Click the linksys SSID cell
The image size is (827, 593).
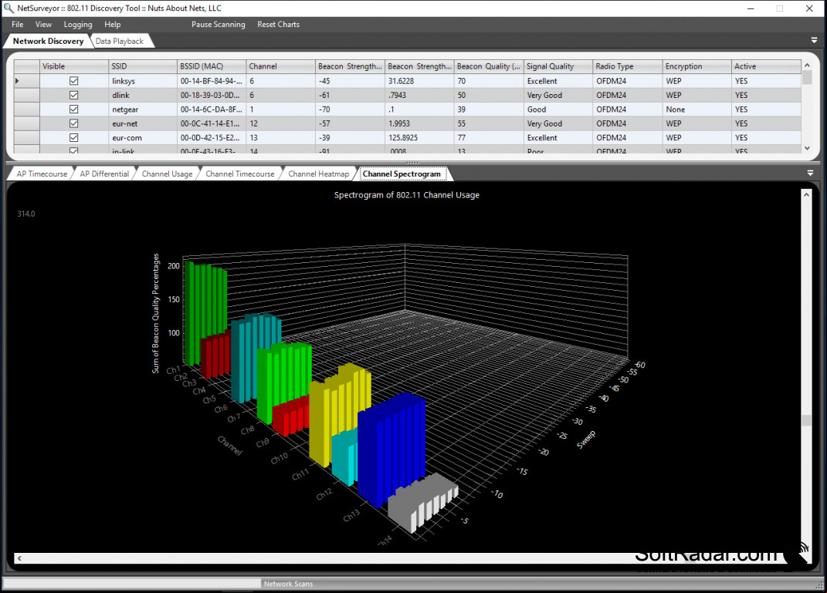click(142, 80)
